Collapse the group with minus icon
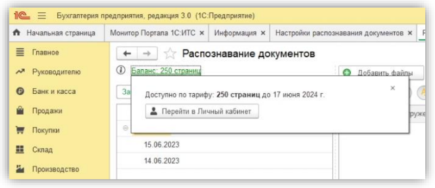The width and height of the screenshot is (435, 188). coord(126,128)
